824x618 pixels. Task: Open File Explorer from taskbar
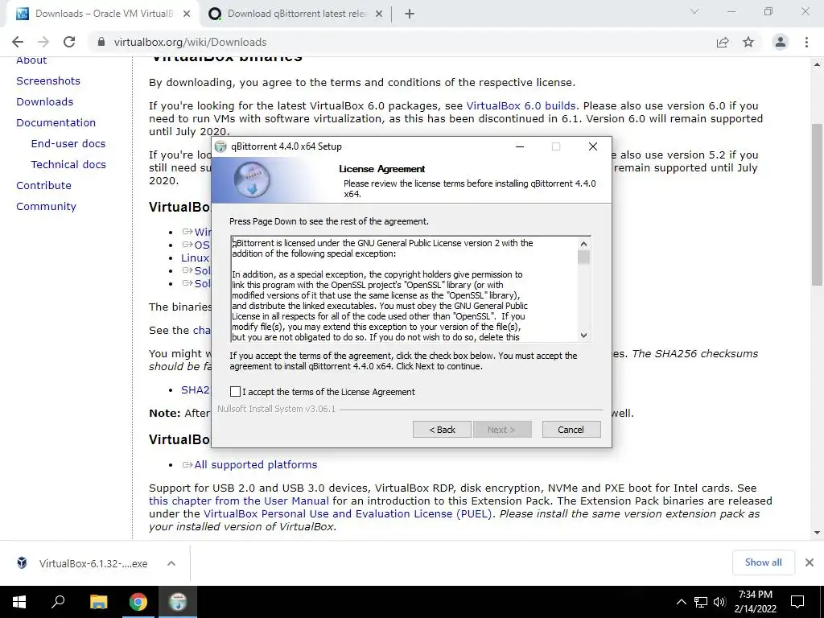98,602
